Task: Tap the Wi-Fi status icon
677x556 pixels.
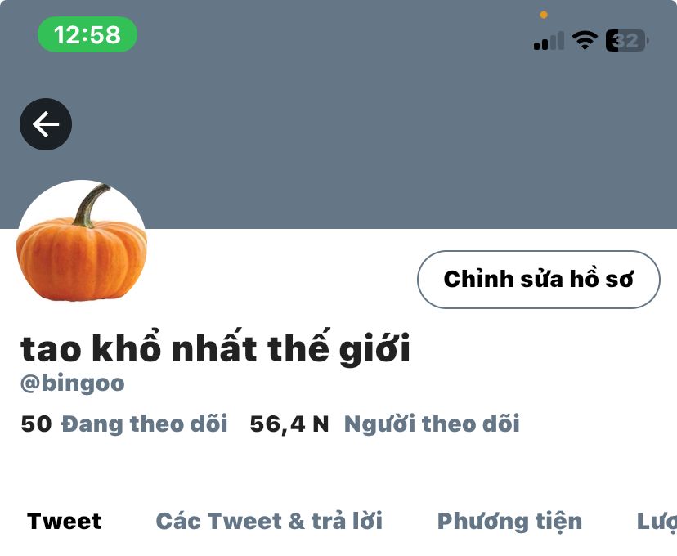Action: pyautogui.click(x=585, y=41)
